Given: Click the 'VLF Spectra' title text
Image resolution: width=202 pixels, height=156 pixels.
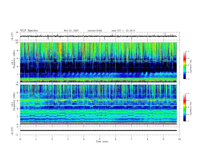Looking at the screenshot, I should point(29,31).
